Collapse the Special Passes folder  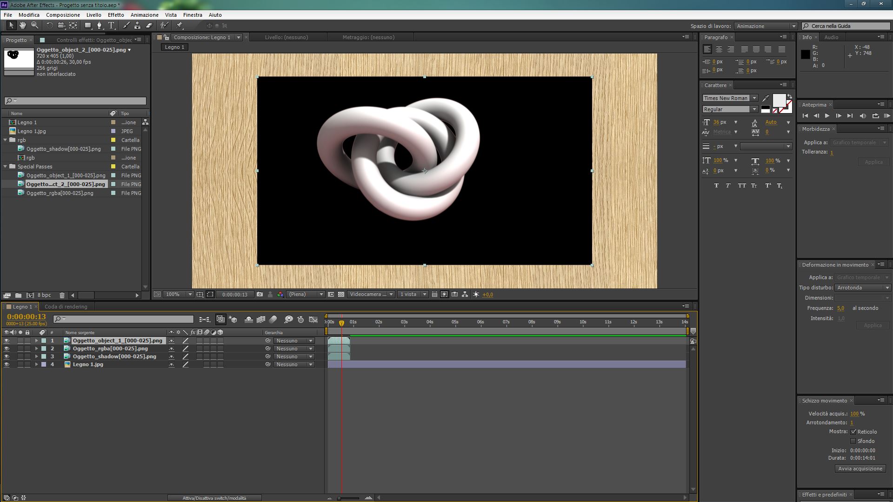6,167
